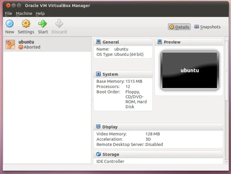Click the New virtual machine icon
The width and height of the screenshot is (231, 174).
(10, 24)
